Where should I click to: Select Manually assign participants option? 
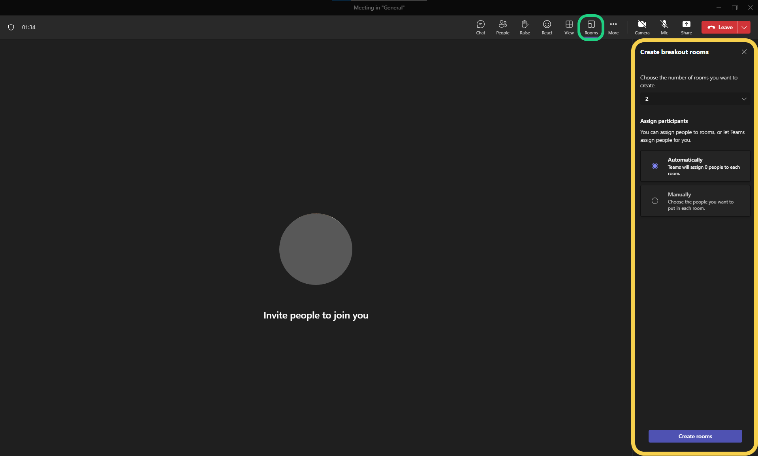(655, 201)
